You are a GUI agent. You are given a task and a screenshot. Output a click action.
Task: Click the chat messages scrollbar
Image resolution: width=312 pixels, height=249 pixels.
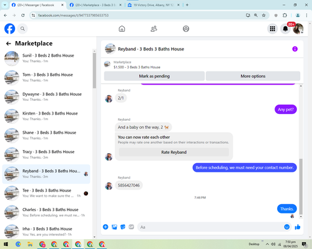(301, 186)
